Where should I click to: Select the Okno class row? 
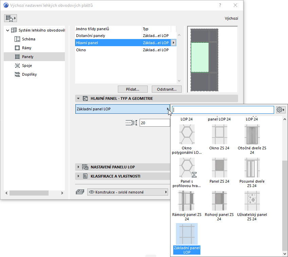coord(126,50)
